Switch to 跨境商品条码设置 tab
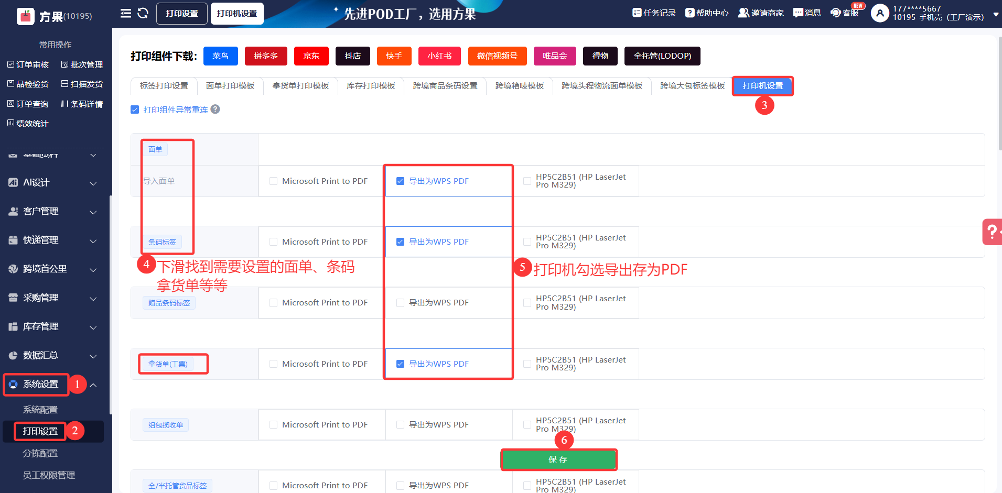Screen dimensions: 1002x493 pyautogui.click(x=445, y=86)
